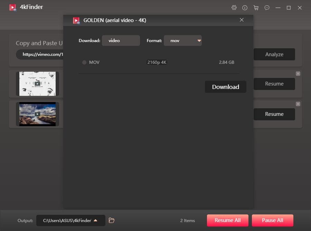
Task: Click the Analyze button
Action: (274, 54)
